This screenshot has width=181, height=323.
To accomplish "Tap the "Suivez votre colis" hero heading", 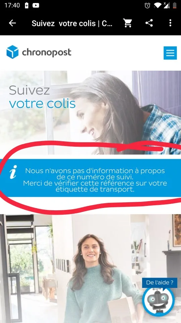I will pos(42,97).
